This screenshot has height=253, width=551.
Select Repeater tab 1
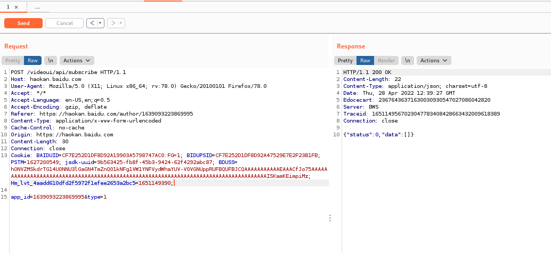[8, 7]
